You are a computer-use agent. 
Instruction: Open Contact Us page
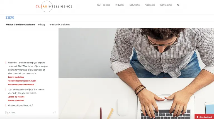[x=166, y=5]
